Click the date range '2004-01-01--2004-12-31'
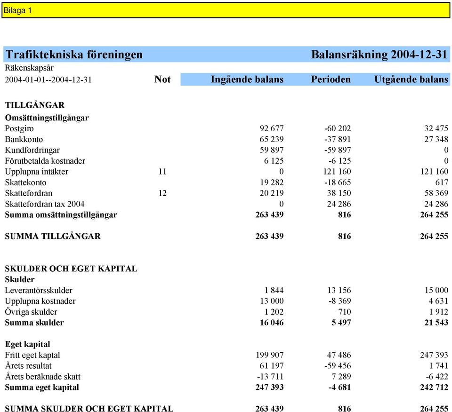Screen dimensions: 452x412 pyautogui.click(x=48, y=79)
